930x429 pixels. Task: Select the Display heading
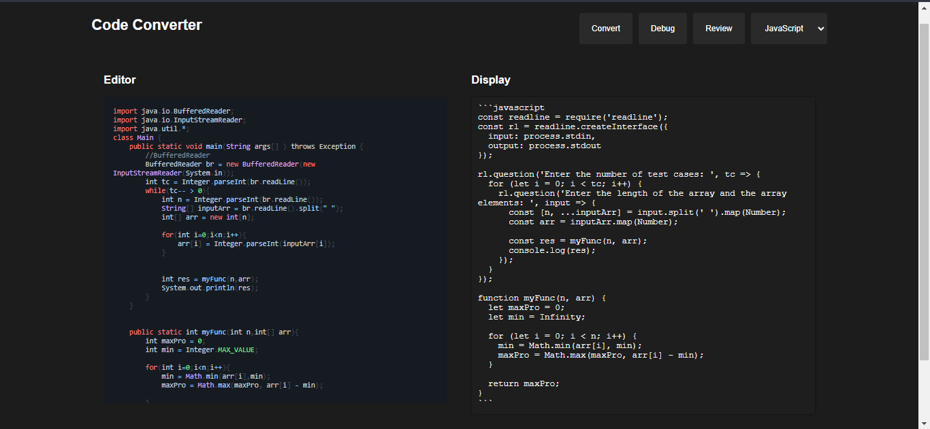(491, 80)
